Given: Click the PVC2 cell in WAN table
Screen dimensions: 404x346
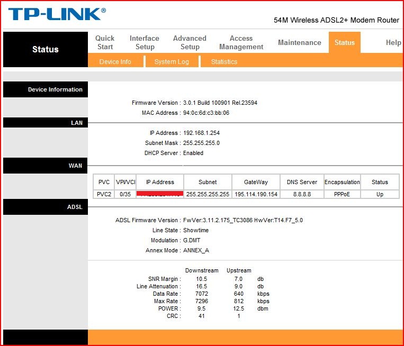Looking at the screenshot, I should coord(104,194).
